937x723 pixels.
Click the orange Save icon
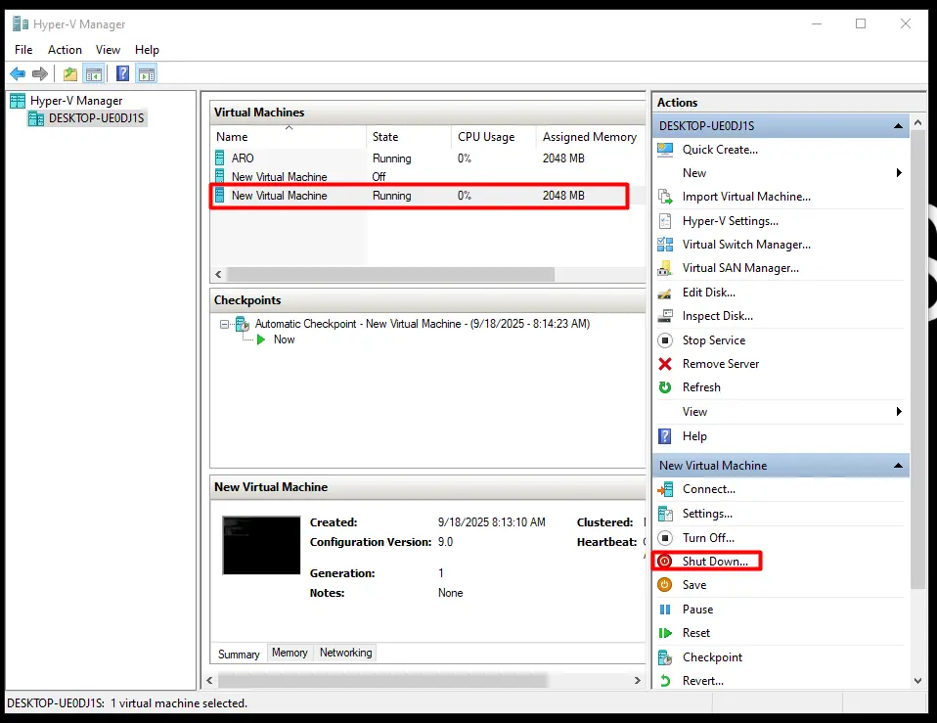tap(664, 585)
